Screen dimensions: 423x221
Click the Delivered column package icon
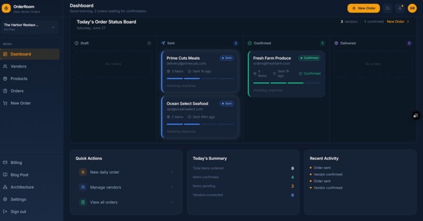click(x=336, y=43)
